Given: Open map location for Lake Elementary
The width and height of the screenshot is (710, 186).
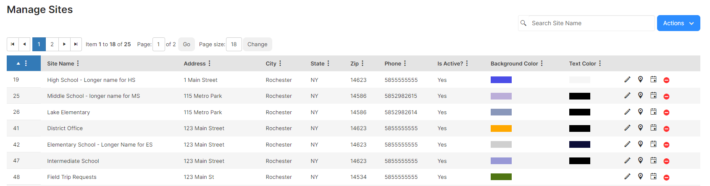Looking at the screenshot, I should click(640, 112).
